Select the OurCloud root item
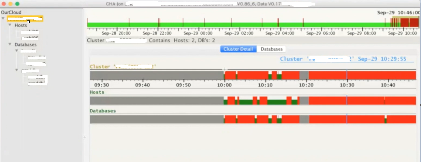 click(11, 12)
